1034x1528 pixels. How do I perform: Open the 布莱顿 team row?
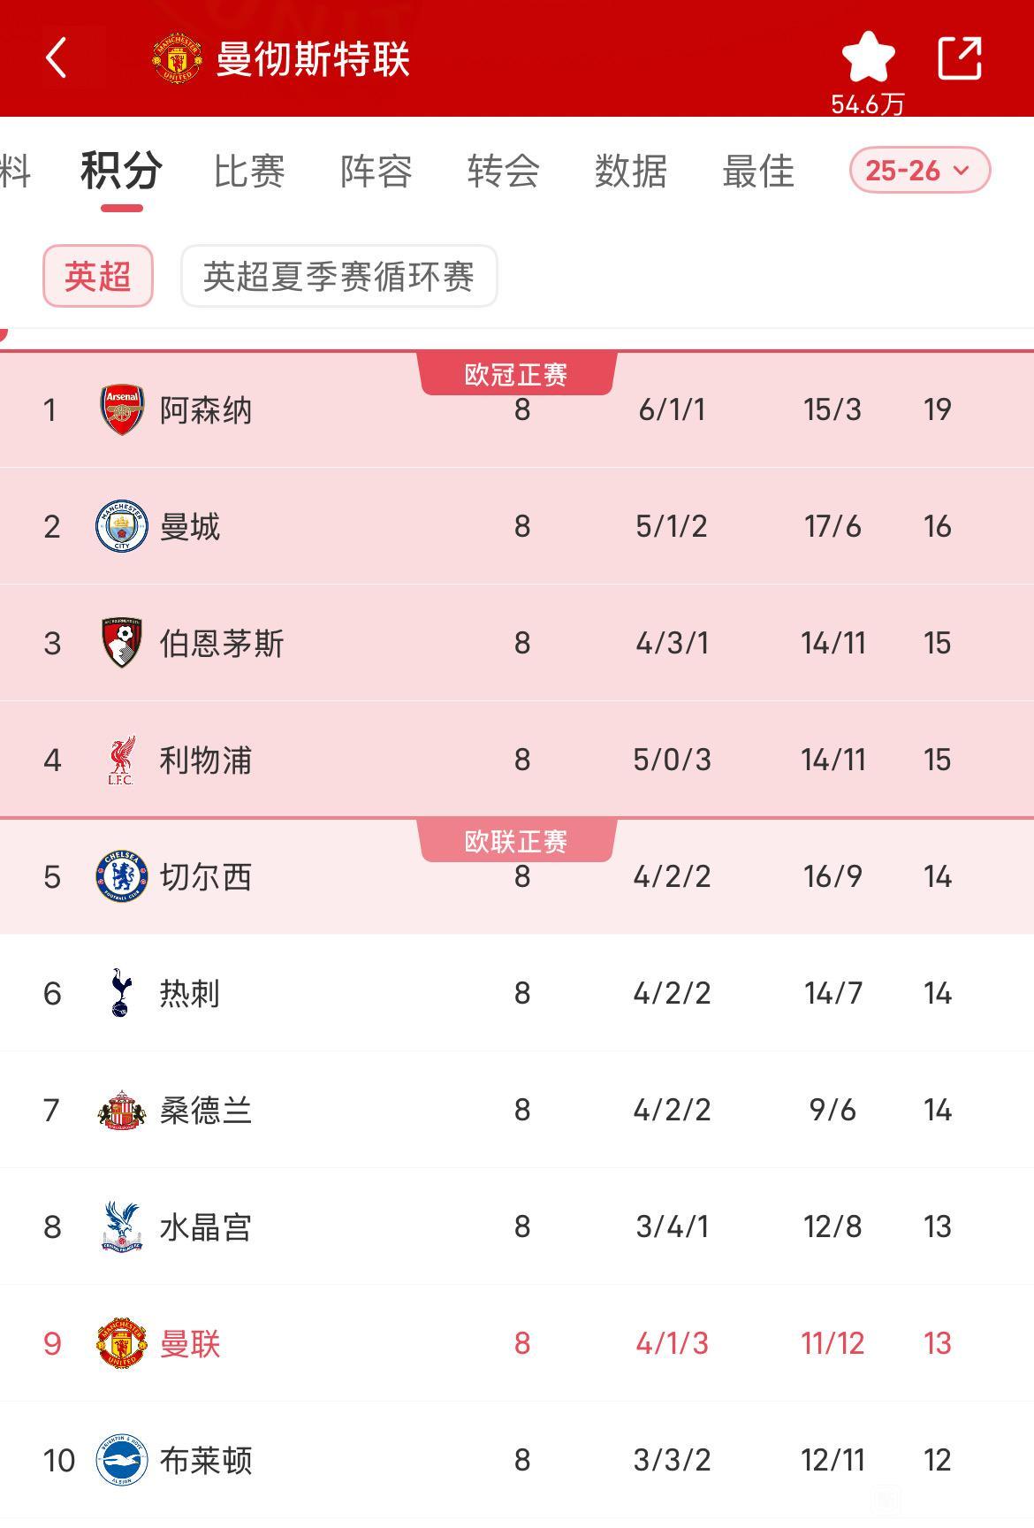517,1460
